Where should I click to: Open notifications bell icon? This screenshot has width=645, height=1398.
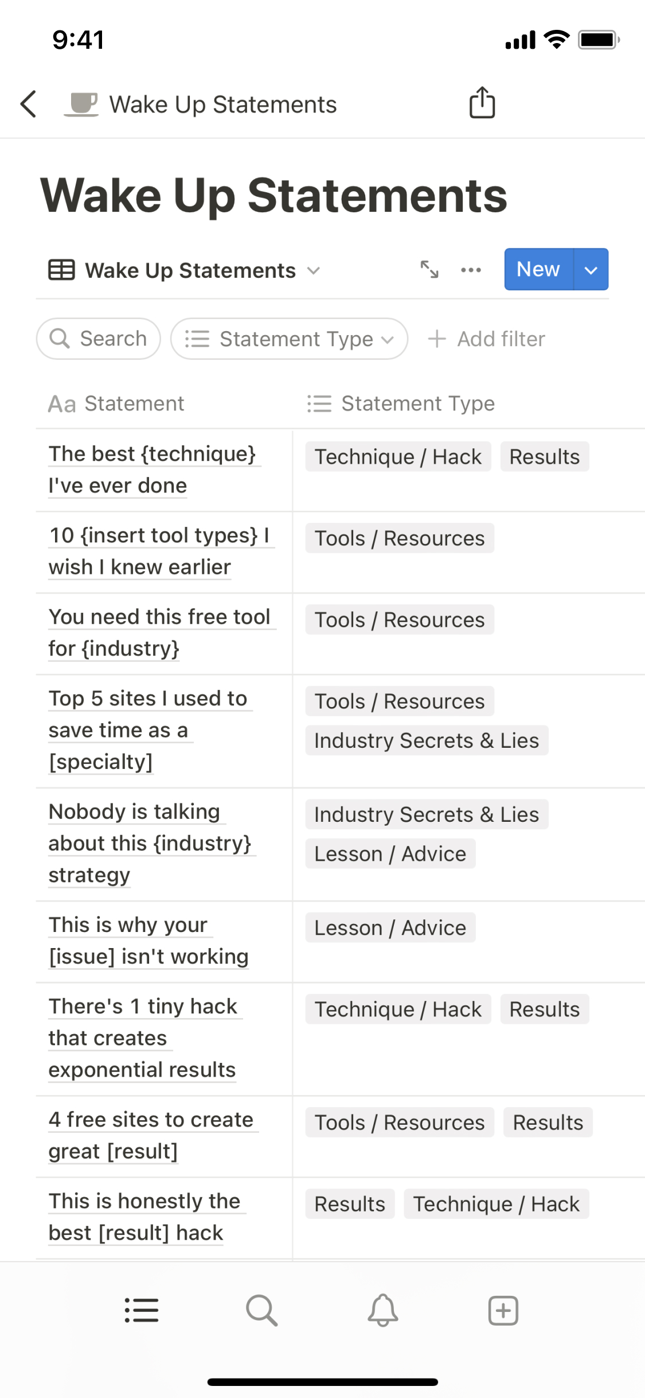(382, 1310)
